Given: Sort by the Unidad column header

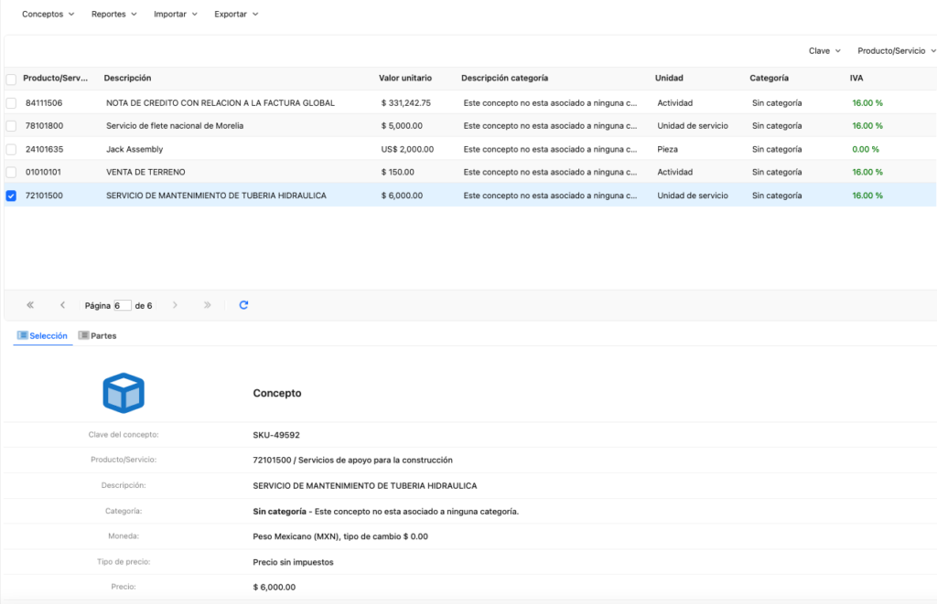Looking at the screenshot, I should (x=669, y=79).
